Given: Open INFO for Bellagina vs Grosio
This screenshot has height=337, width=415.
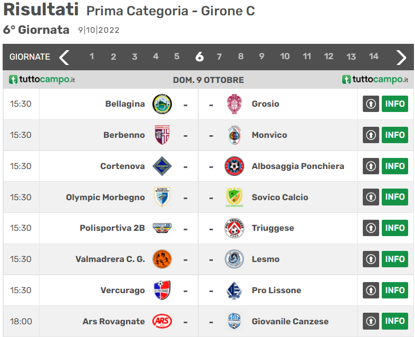Looking at the screenshot, I should (x=394, y=104).
